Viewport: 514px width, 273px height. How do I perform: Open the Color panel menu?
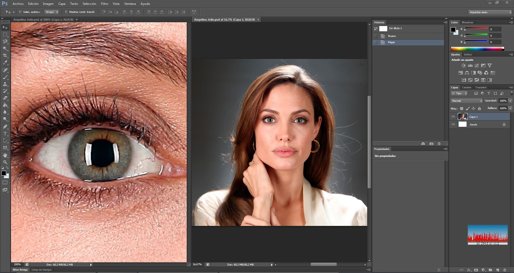(x=511, y=22)
